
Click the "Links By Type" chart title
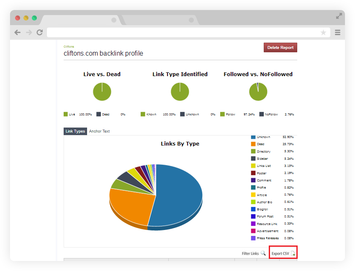pyautogui.click(x=180, y=143)
